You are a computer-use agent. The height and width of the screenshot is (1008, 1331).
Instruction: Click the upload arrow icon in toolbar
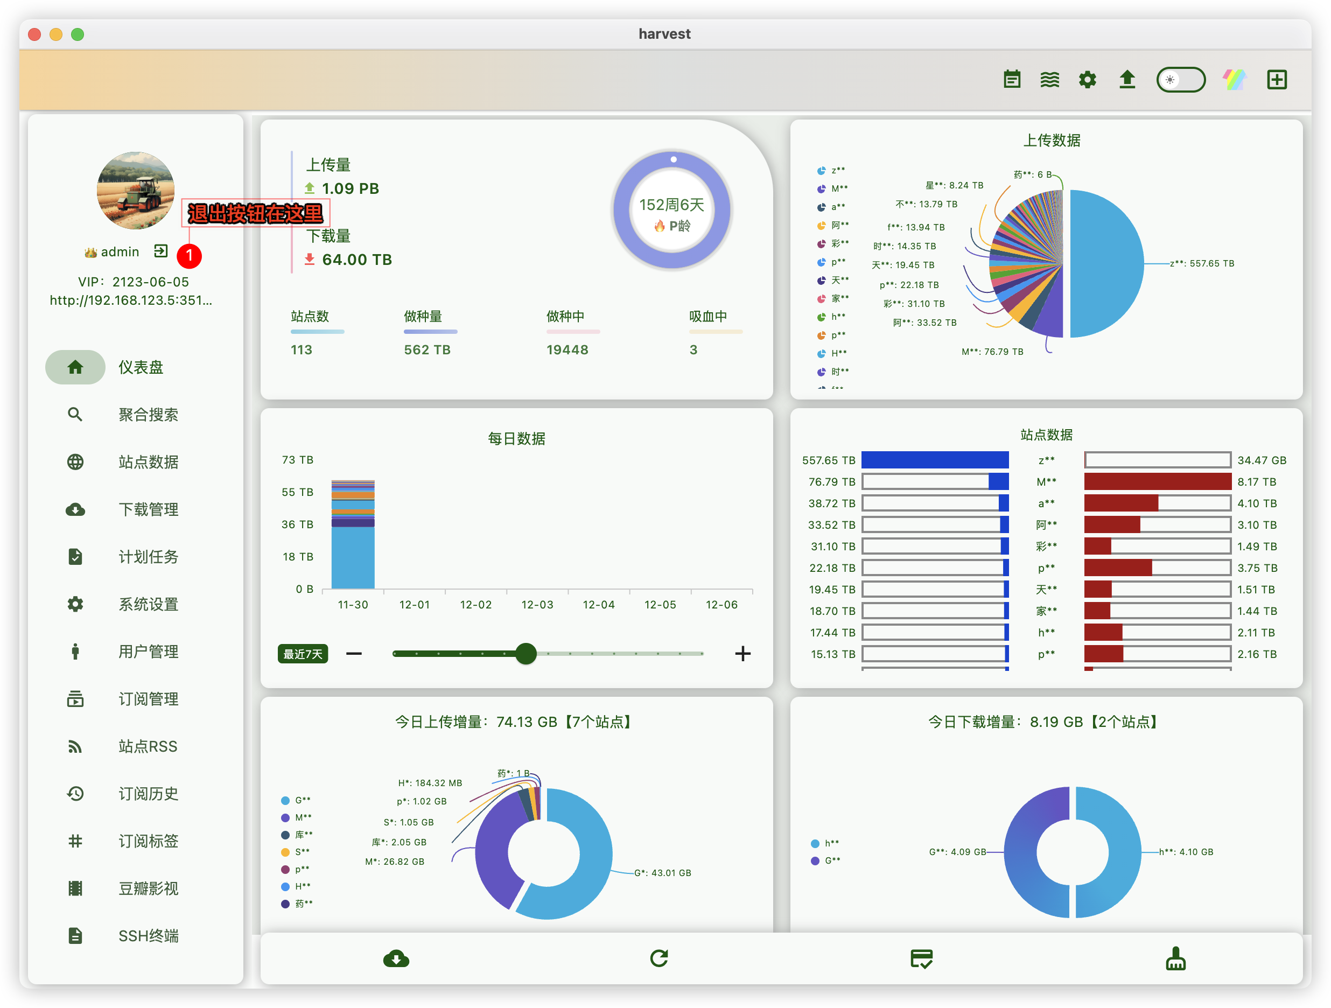(1127, 80)
